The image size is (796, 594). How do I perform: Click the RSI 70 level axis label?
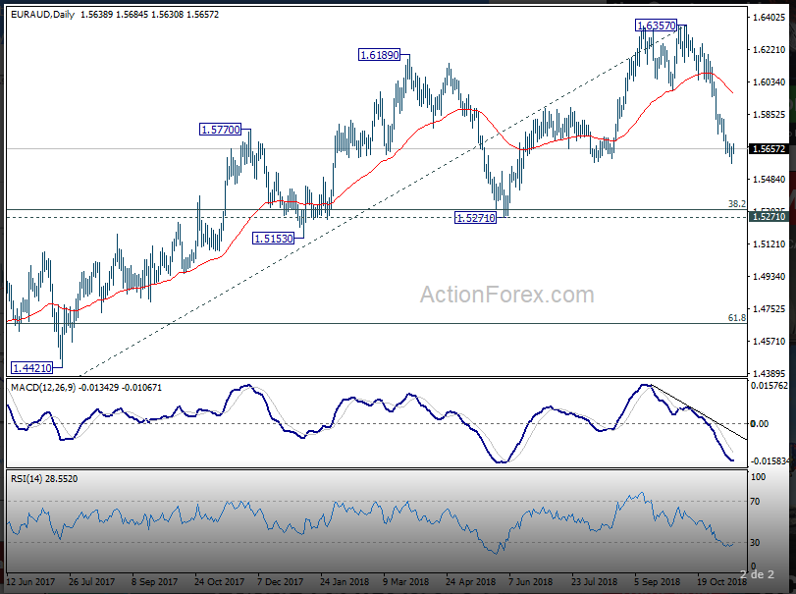tap(756, 502)
